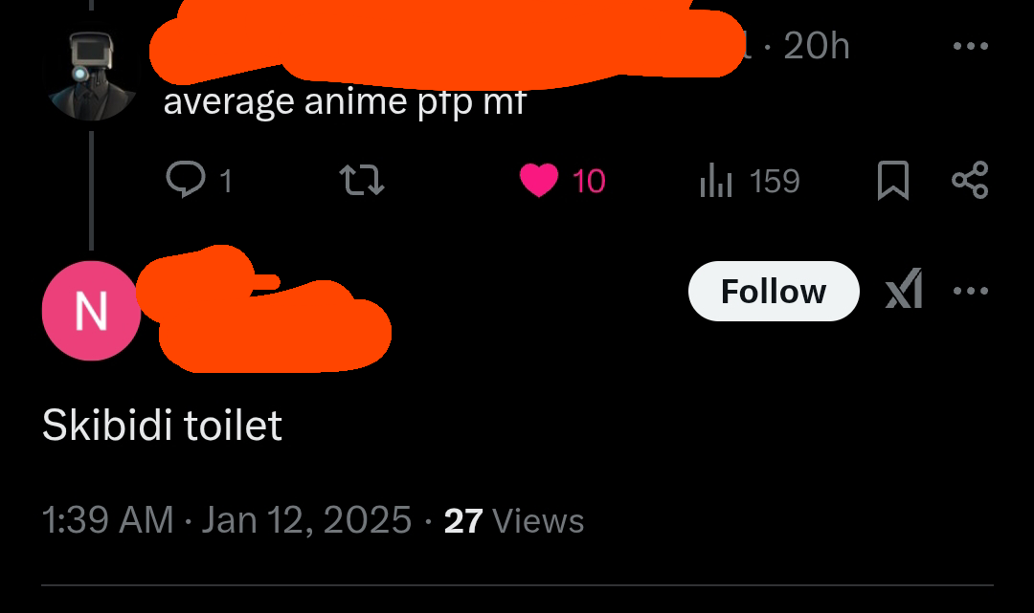Open more options menu next to Grok

click(x=971, y=291)
